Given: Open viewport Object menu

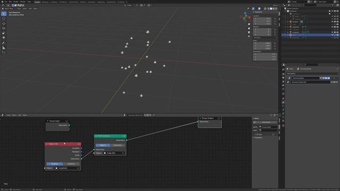Looking at the screenshot, I should coord(36,8).
